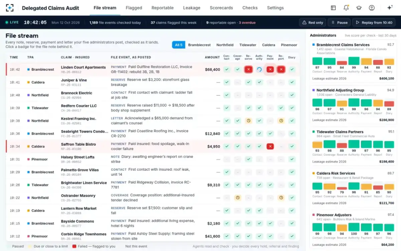The width and height of the screenshot is (401, 251).
Task: Click the spinning Authority badge for Linden Court Apartments
Action: [259, 69]
